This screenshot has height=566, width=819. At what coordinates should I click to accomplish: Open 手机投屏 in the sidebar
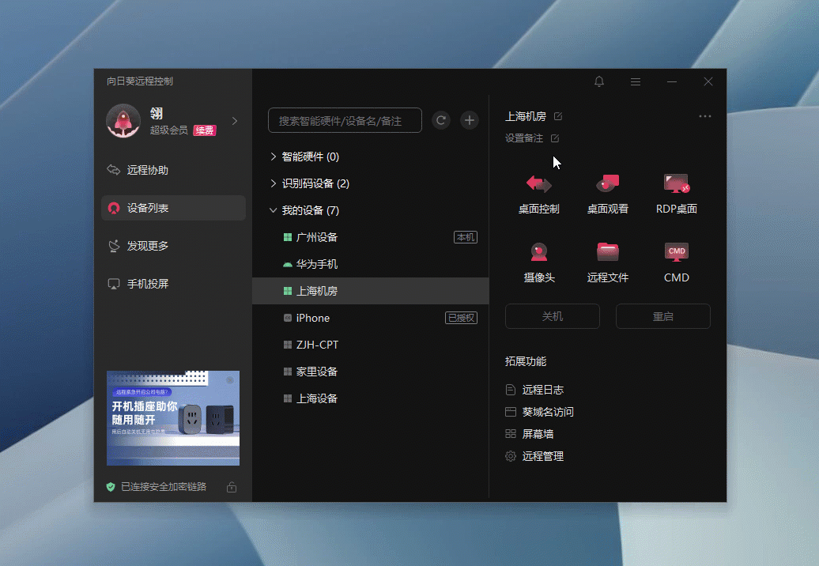point(148,284)
